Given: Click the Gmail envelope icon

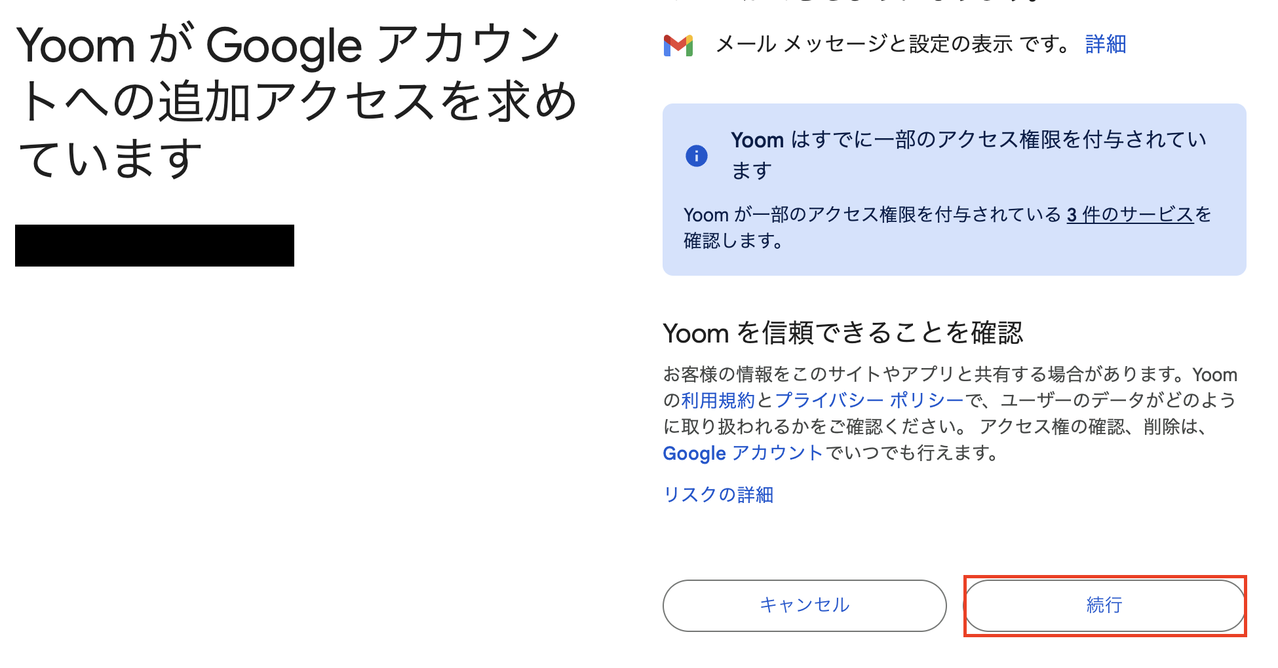Looking at the screenshot, I should point(678,45).
